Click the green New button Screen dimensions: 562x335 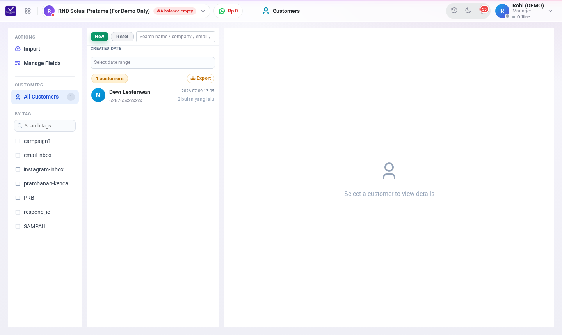(x=100, y=37)
